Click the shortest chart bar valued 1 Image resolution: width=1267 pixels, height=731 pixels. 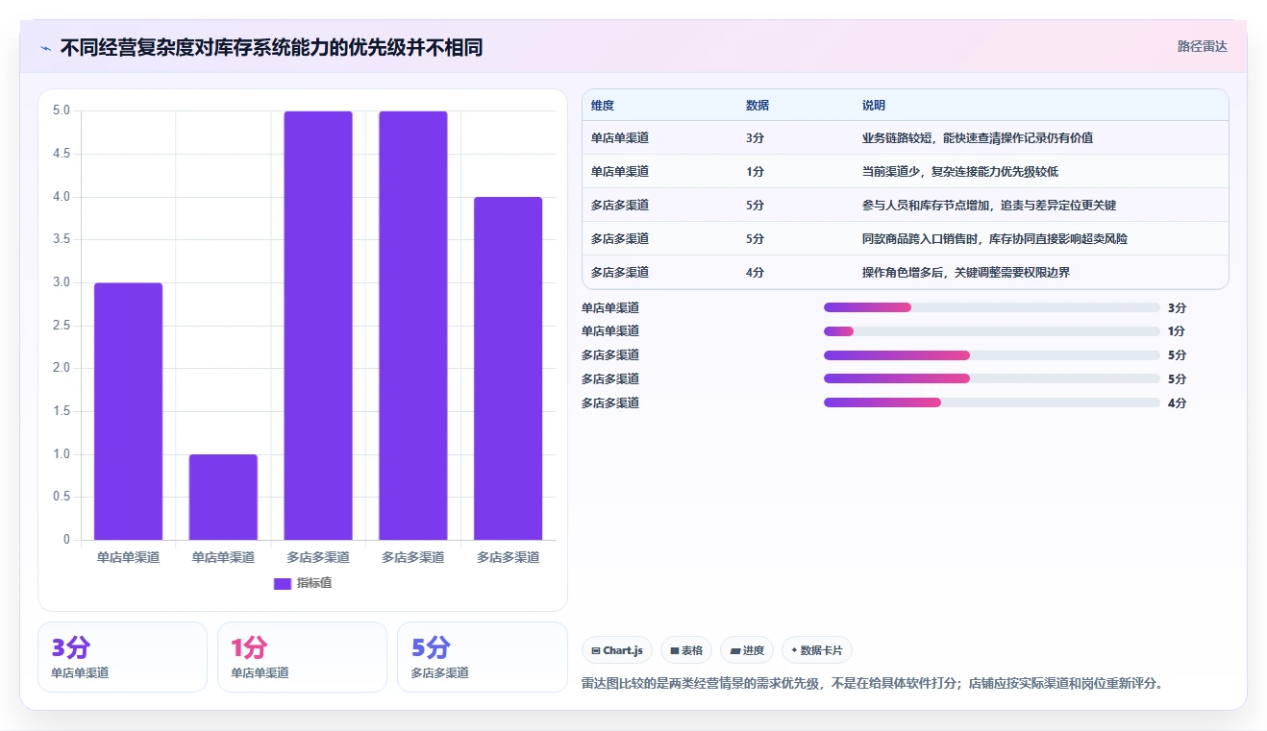pyautogui.click(x=223, y=497)
